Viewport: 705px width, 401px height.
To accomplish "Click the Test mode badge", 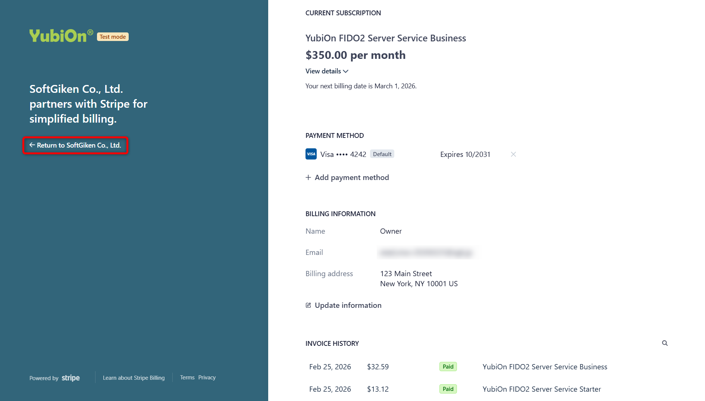I will [112, 37].
